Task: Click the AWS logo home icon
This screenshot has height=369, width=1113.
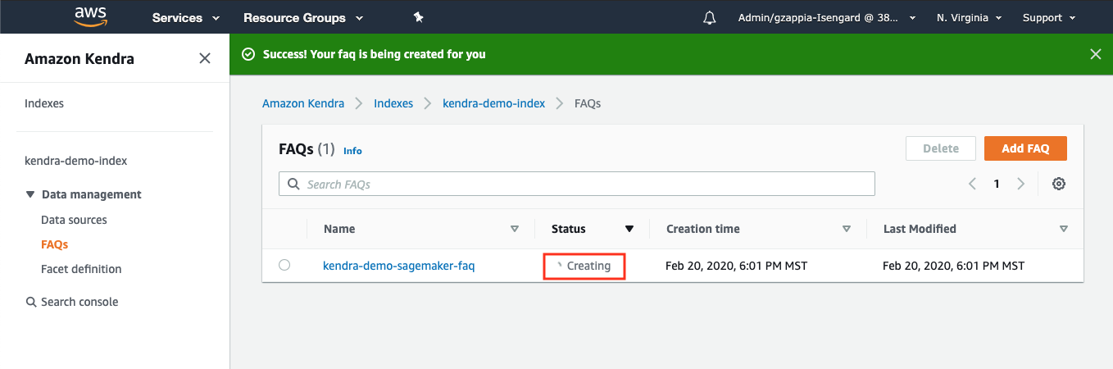Action: click(x=91, y=16)
